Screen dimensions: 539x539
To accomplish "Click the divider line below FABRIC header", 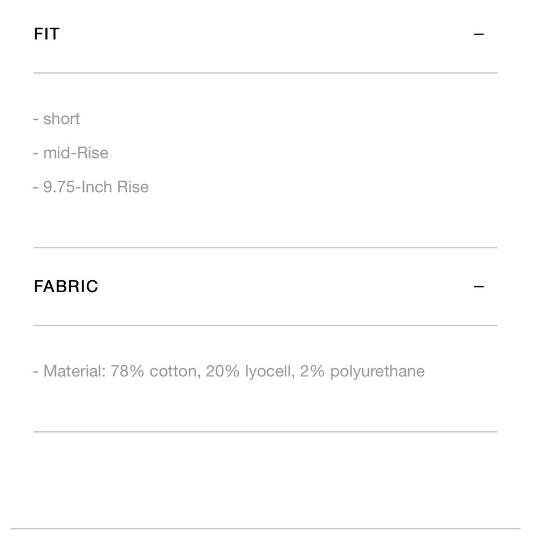I will (x=266, y=326).
